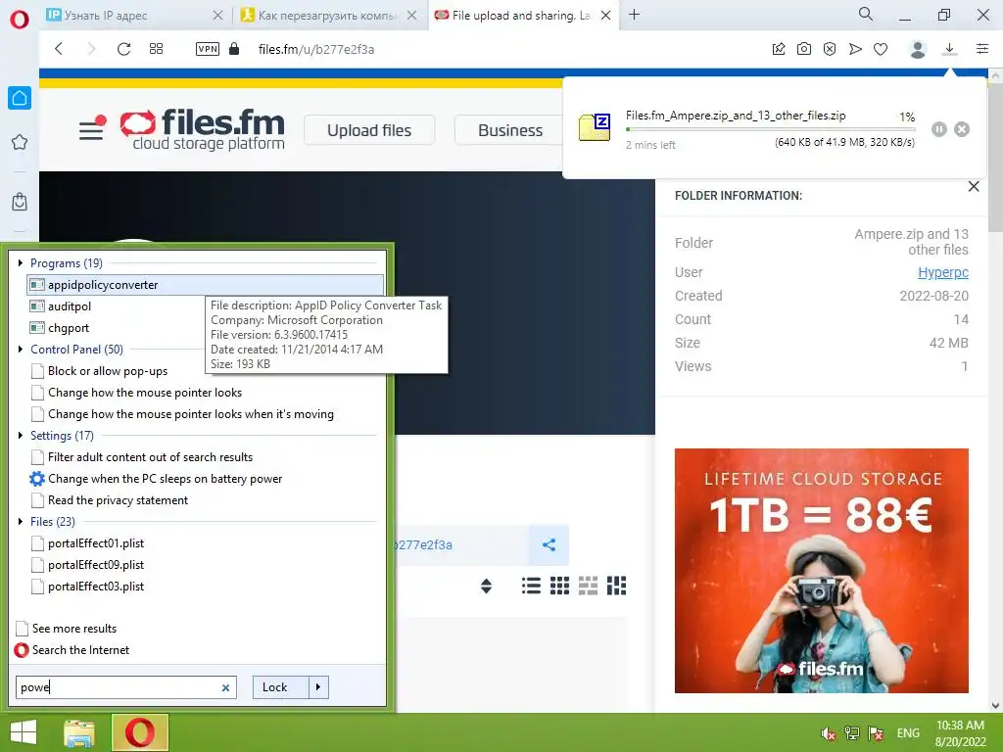Reload the files.fm page
1003x752 pixels.
(124, 49)
